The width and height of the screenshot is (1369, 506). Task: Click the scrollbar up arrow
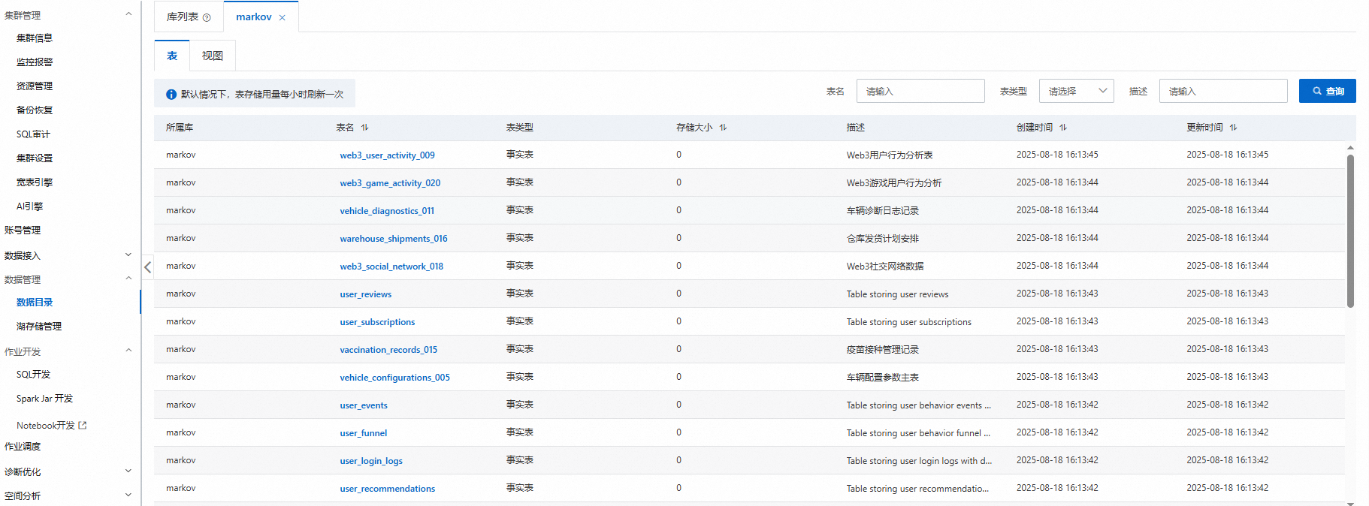click(1350, 148)
